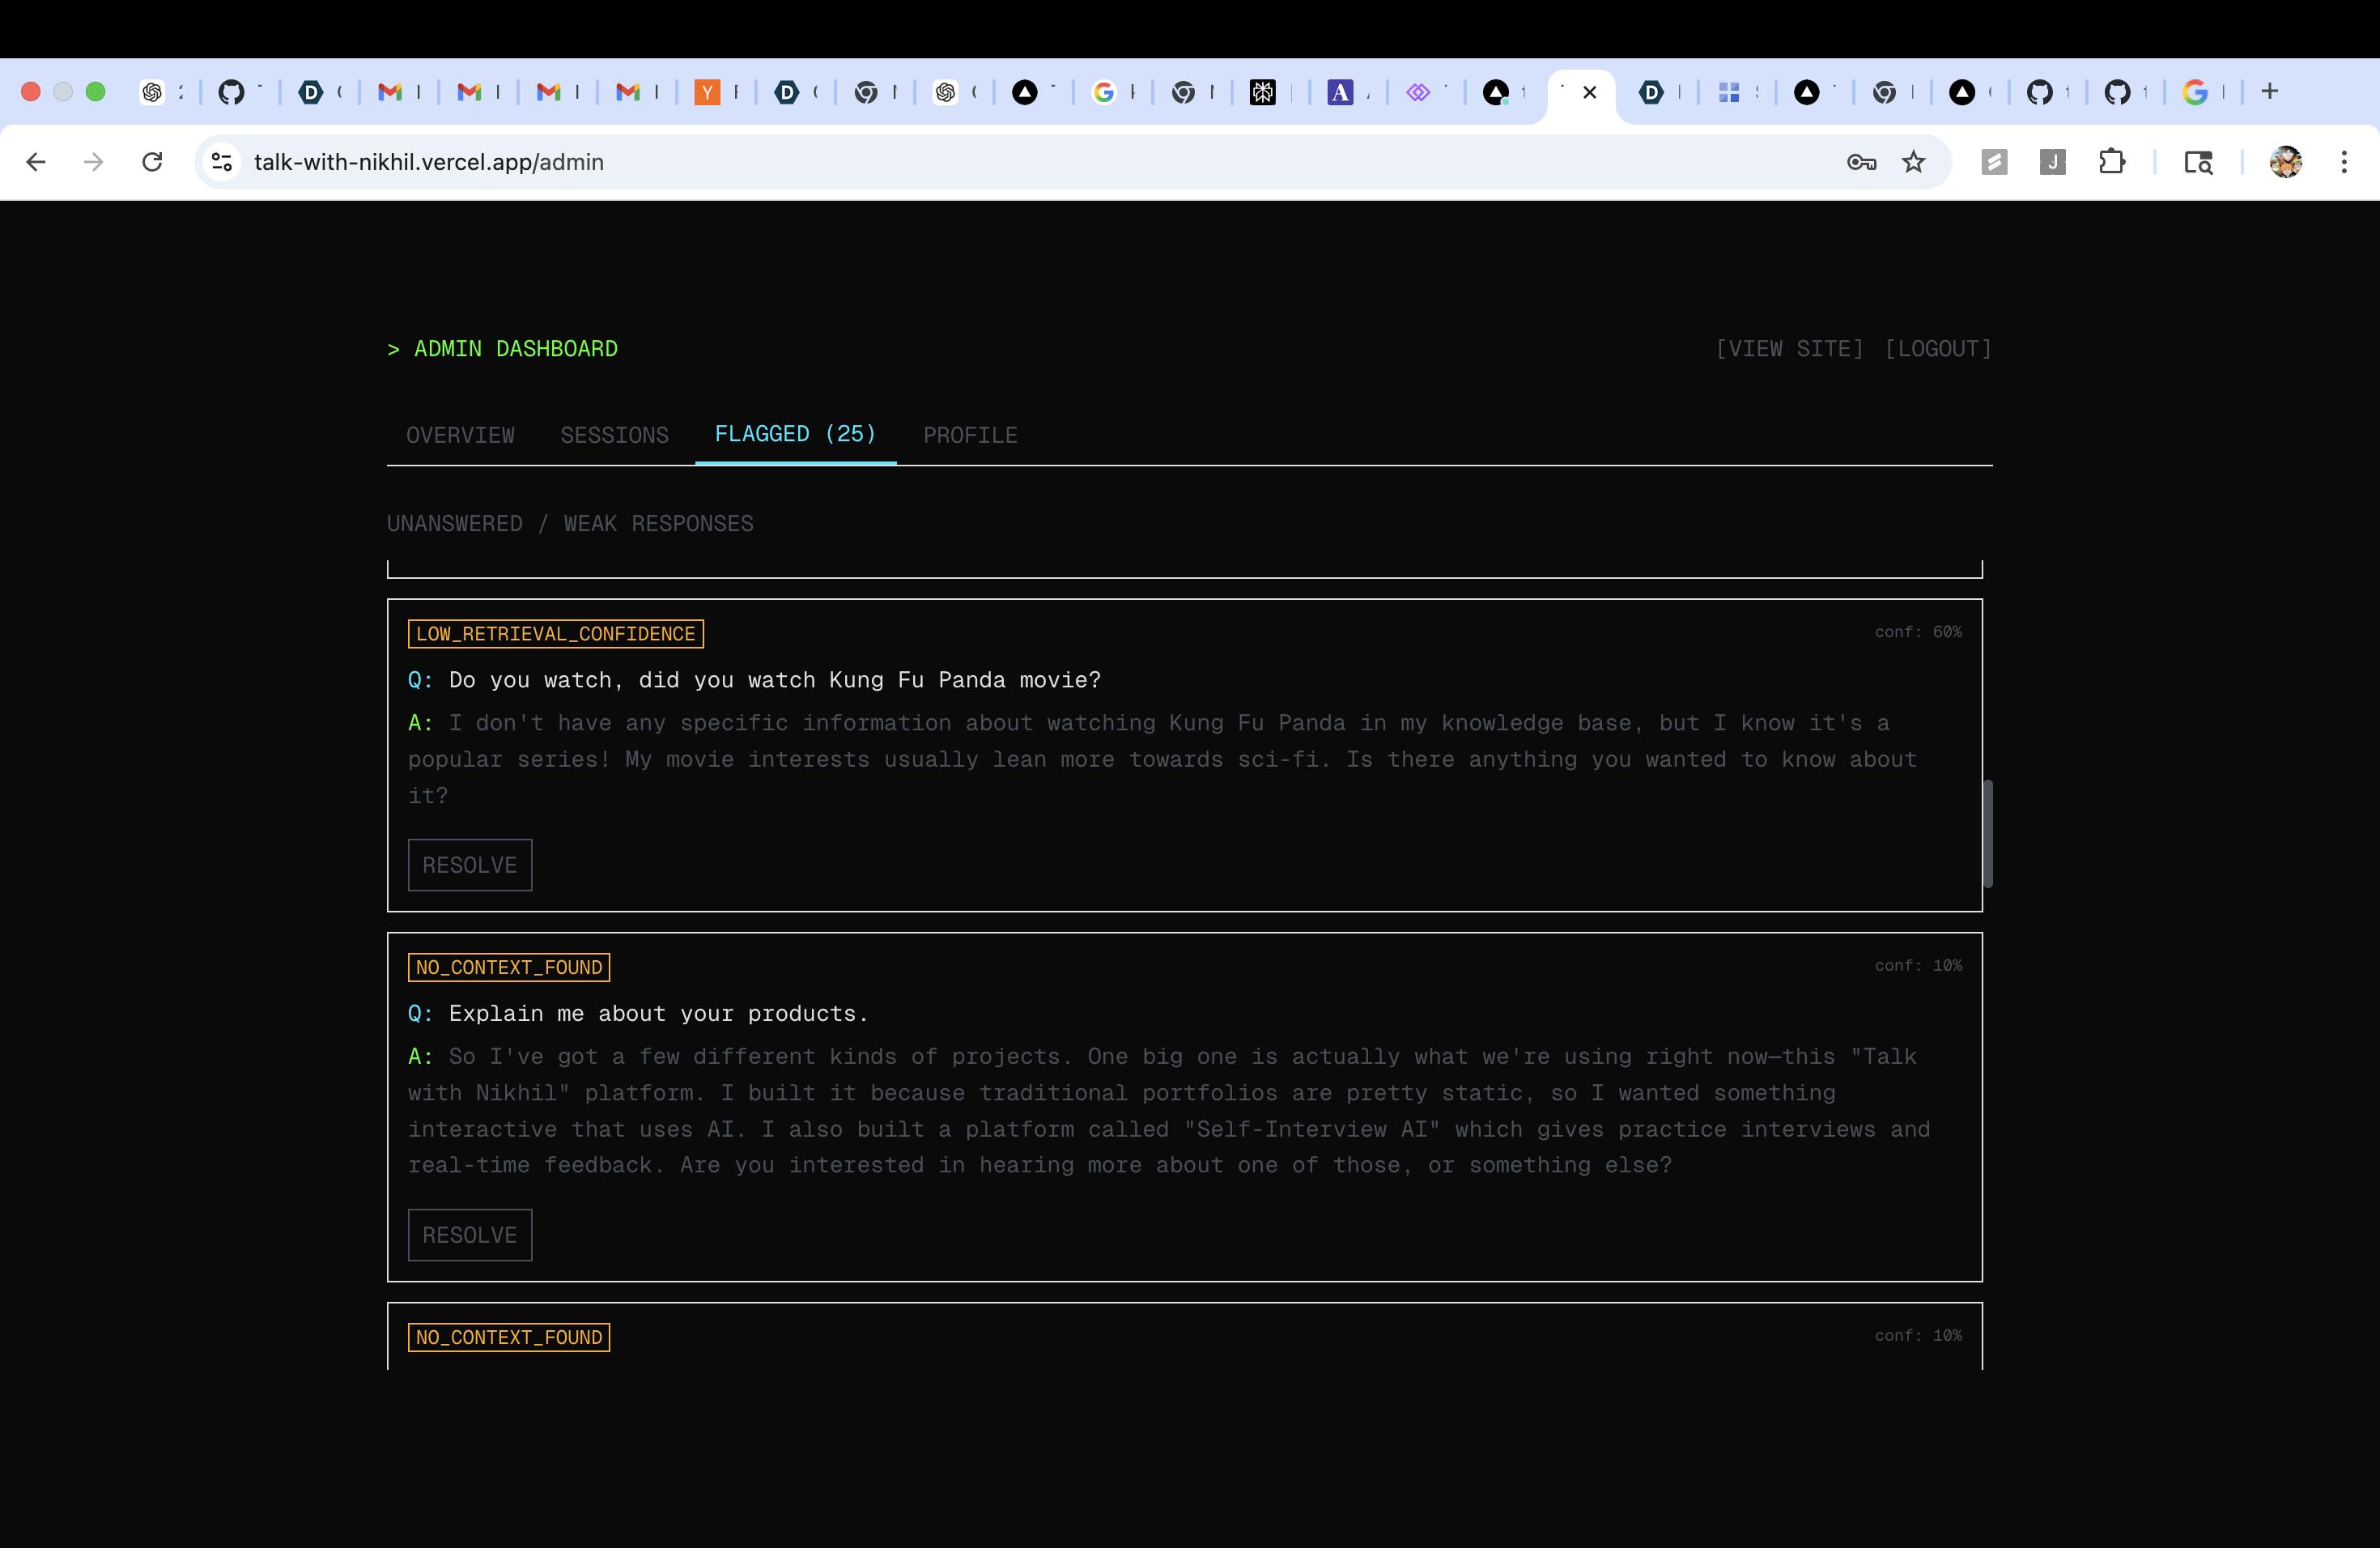
Task: Click the browser back arrow
Action: (36, 162)
